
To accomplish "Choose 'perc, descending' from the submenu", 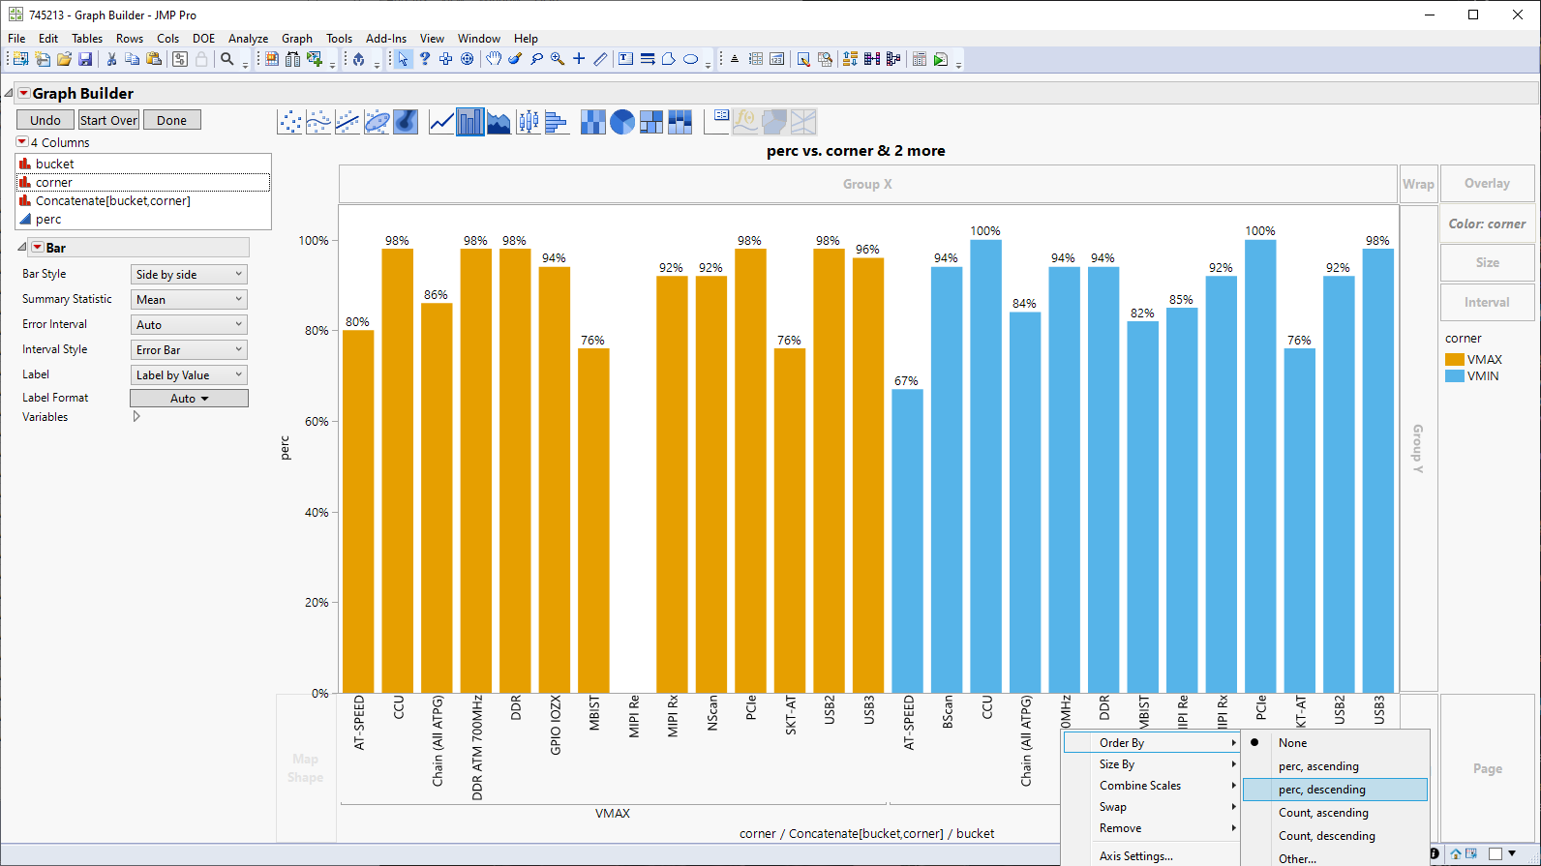I will [x=1321, y=790].
